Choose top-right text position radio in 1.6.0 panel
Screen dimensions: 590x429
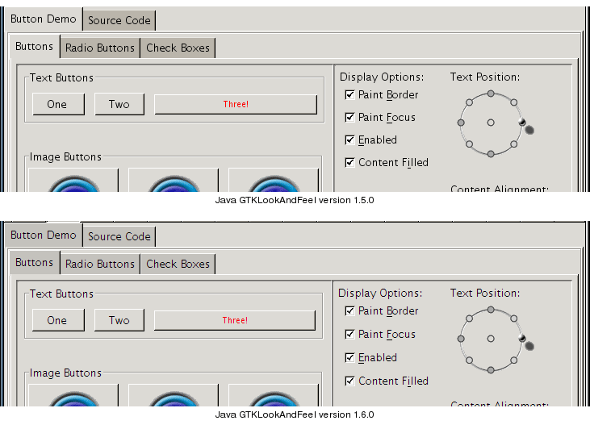pos(513,319)
